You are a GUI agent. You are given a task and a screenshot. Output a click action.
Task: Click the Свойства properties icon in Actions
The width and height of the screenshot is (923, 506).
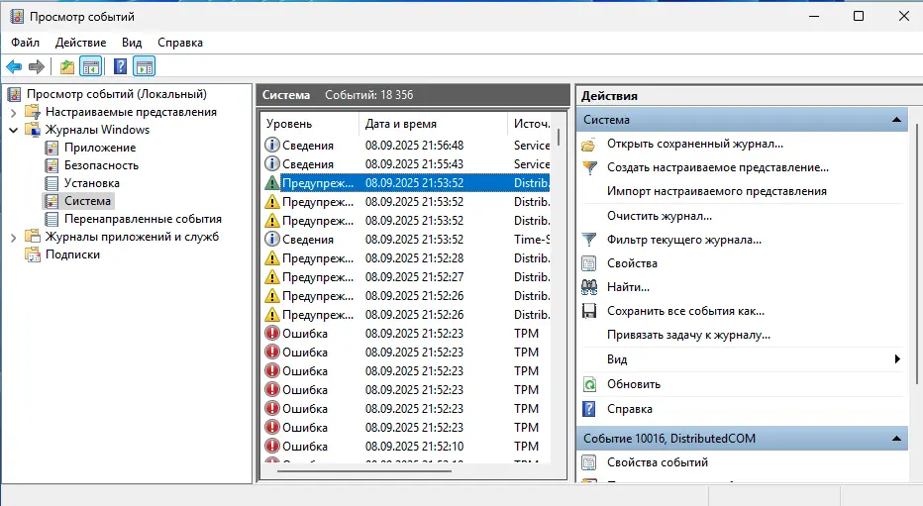tap(589, 263)
